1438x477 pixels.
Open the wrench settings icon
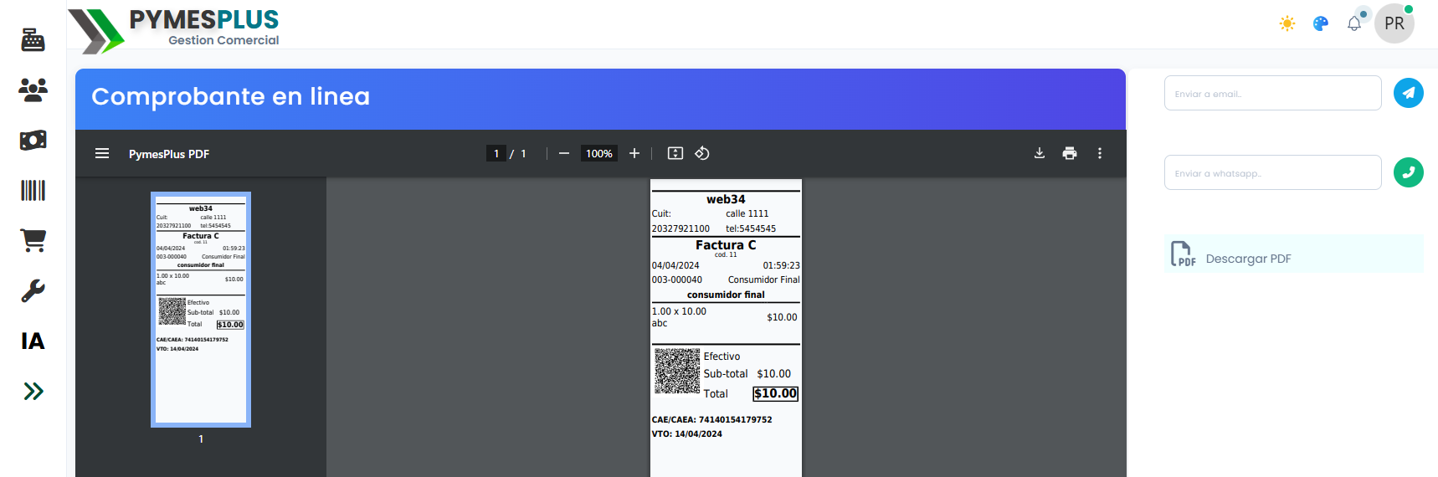coord(33,290)
